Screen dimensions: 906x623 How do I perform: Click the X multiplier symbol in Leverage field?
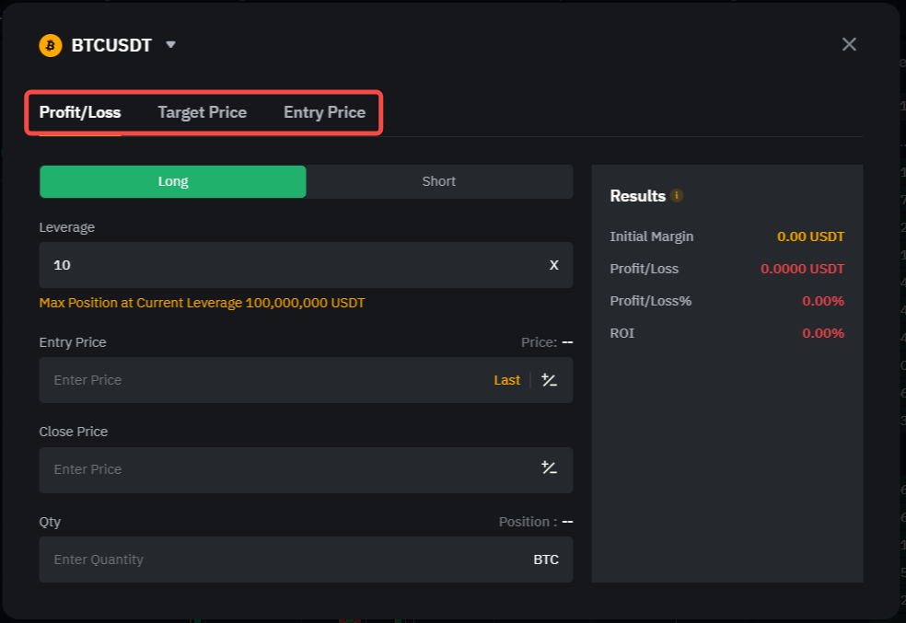pyautogui.click(x=553, y=265)
